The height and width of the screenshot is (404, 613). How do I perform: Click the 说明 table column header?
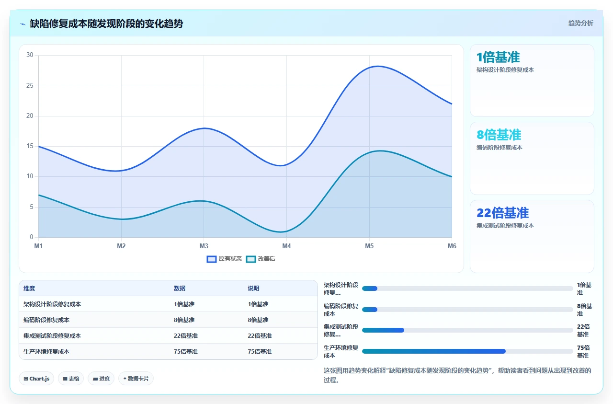click(253, 289)
